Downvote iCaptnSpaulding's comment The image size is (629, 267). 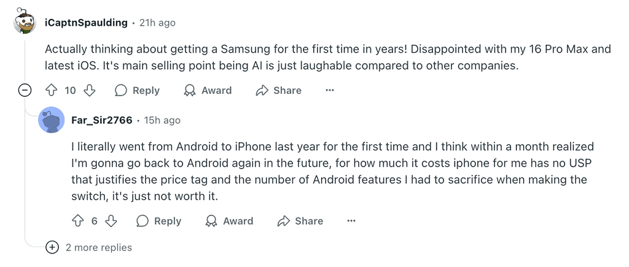coord(90,91)
